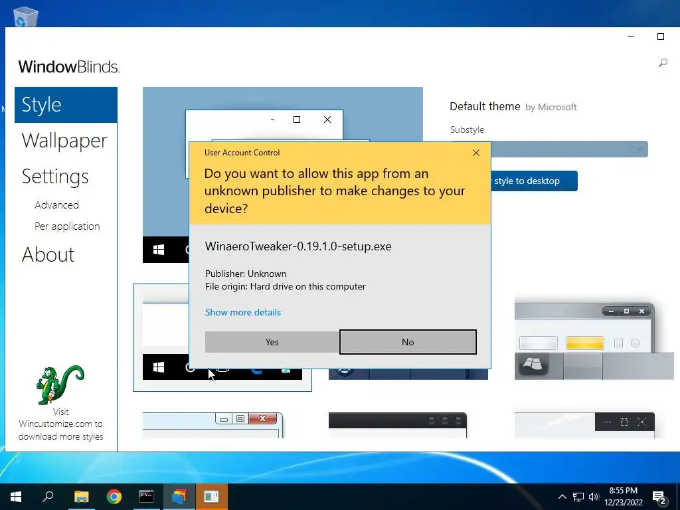Show hidden system tray icons
Image resolution: width=680 pixels, height=510 pixels.
[x=562, y=497]
